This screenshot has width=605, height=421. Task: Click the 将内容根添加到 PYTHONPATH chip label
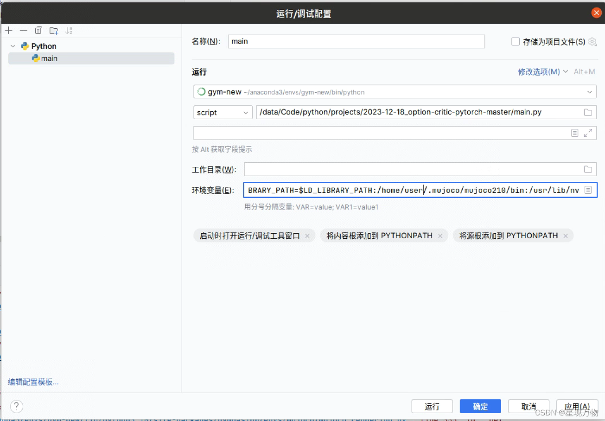point(379,236)
